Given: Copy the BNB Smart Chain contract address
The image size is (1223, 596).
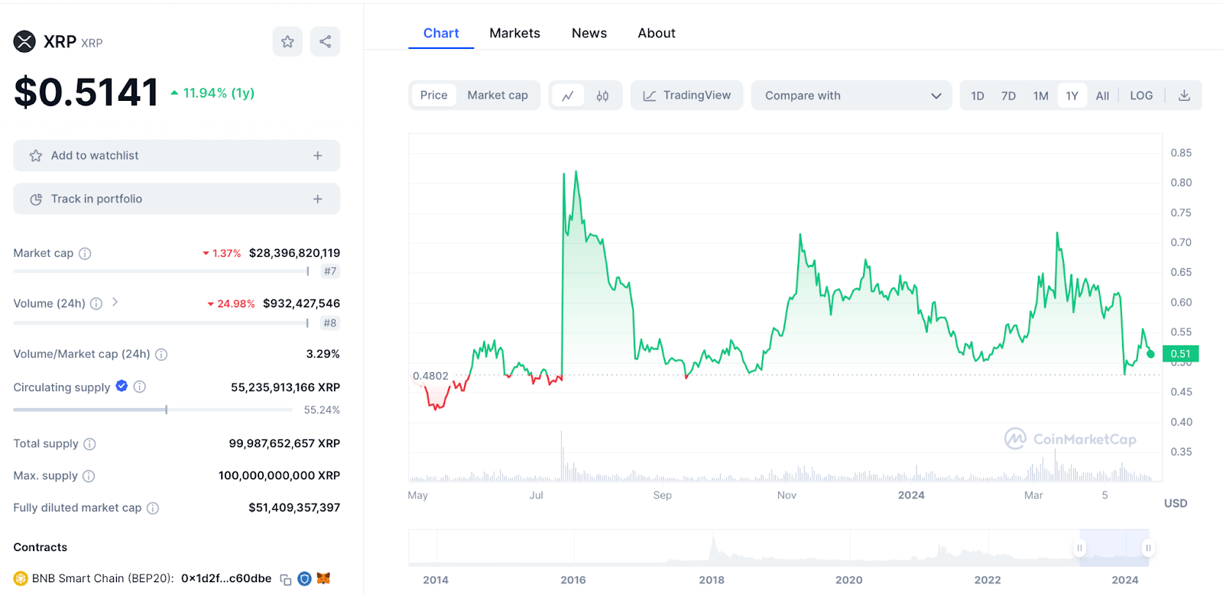Looking at the screenshot, I should click(286, 580).
